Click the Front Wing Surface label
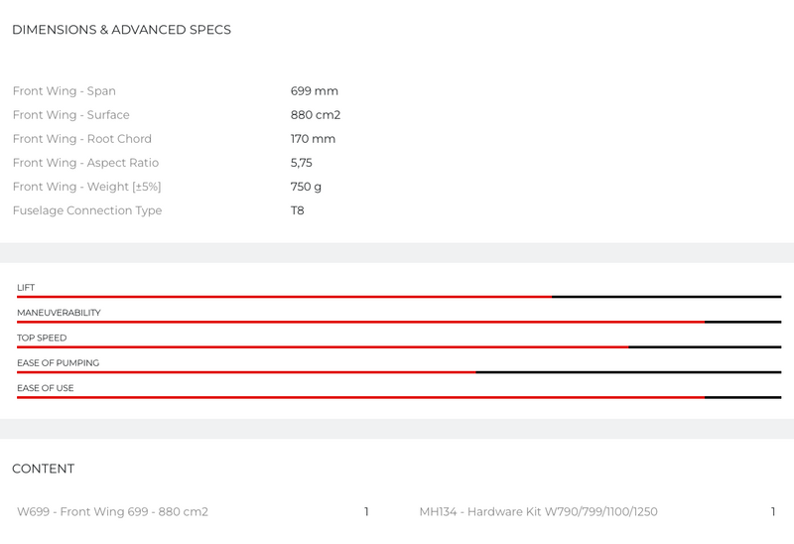 coord(70,115)
